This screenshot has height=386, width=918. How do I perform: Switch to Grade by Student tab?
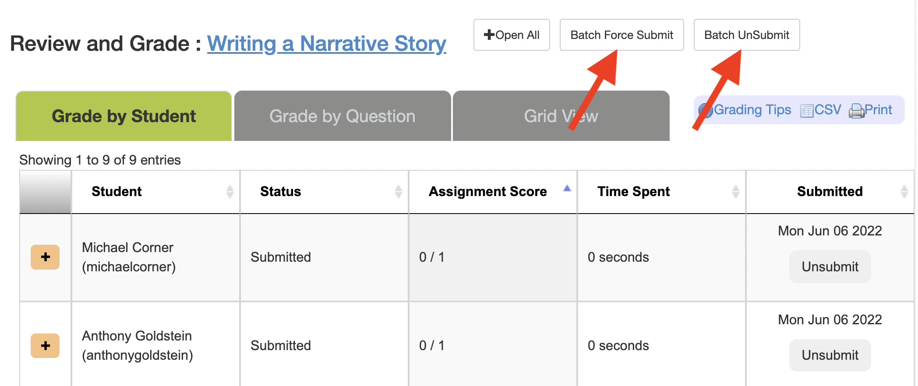pyautogui.click(x=124, y=116)
